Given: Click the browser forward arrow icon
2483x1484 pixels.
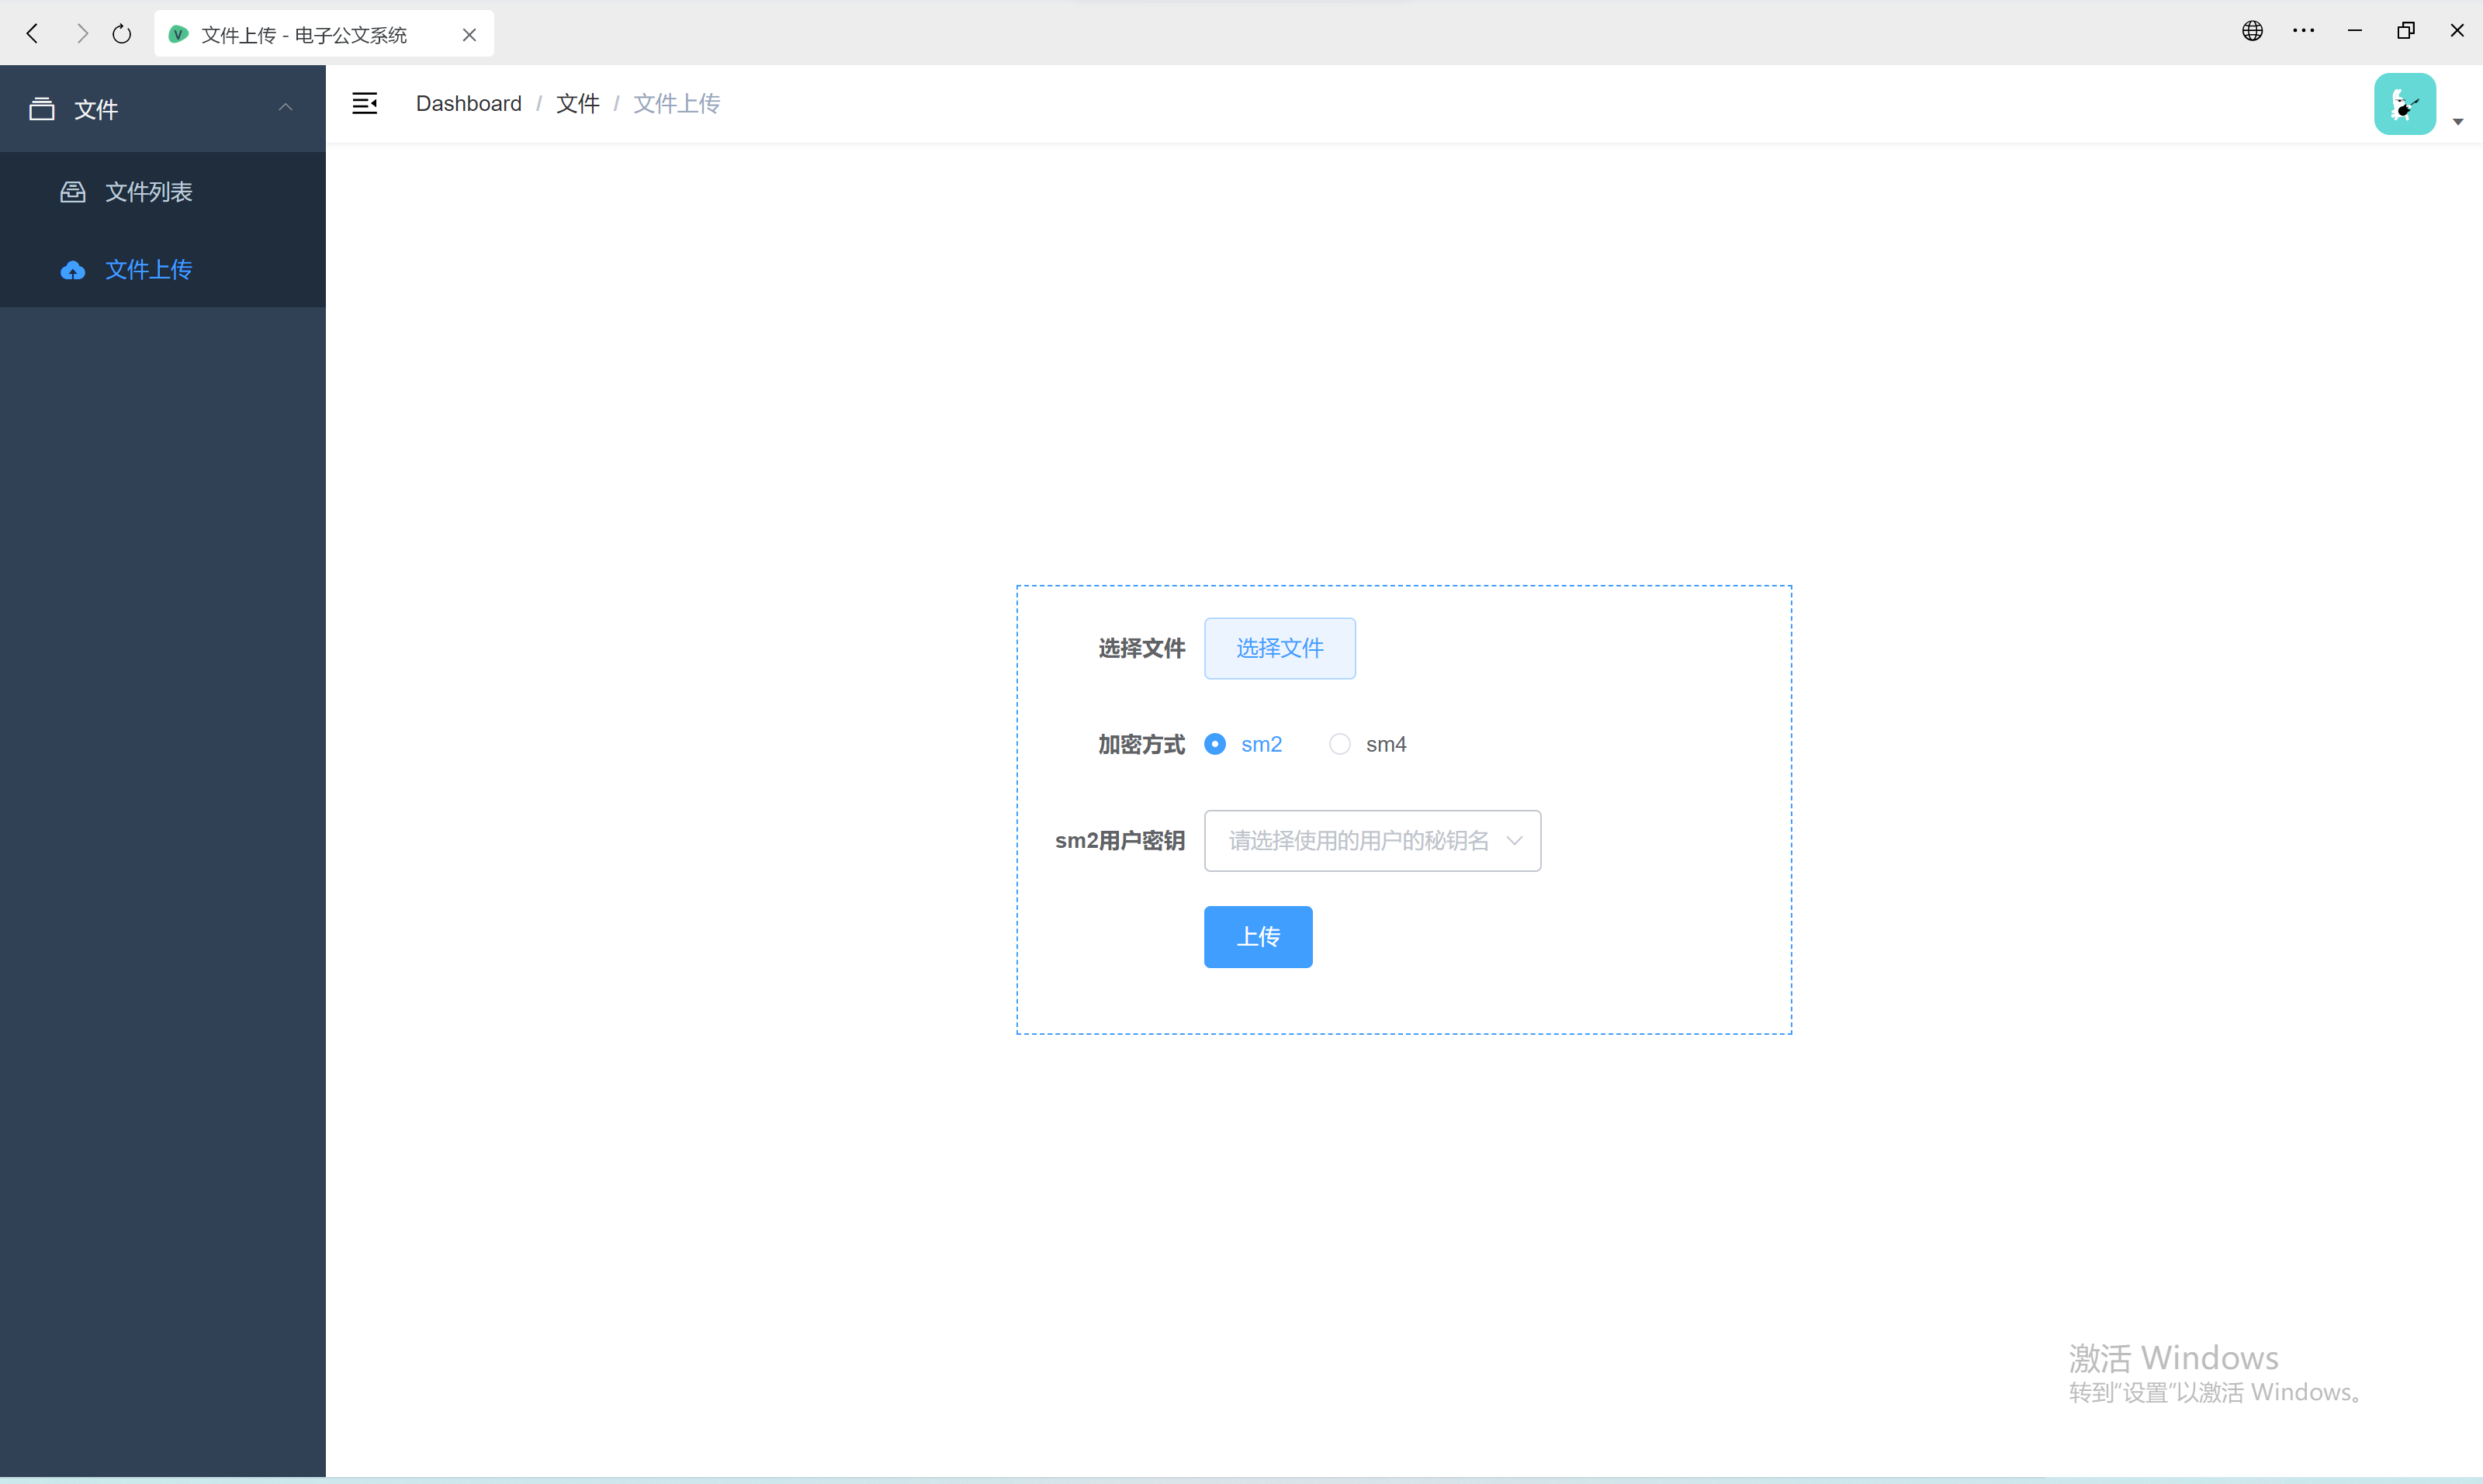Looking at the screenshot, I should [82, 34].
